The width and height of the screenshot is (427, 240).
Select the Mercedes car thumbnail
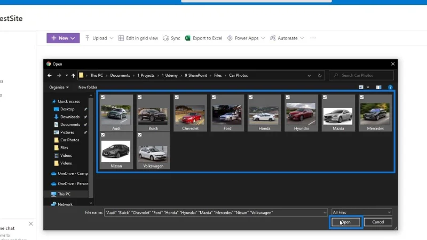coord(375,114)
